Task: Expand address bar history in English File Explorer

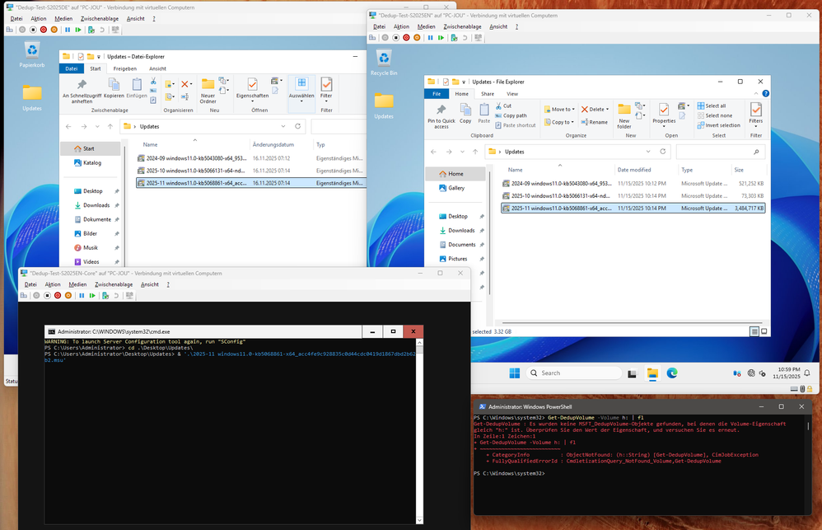Action: [x=648, y=152]
